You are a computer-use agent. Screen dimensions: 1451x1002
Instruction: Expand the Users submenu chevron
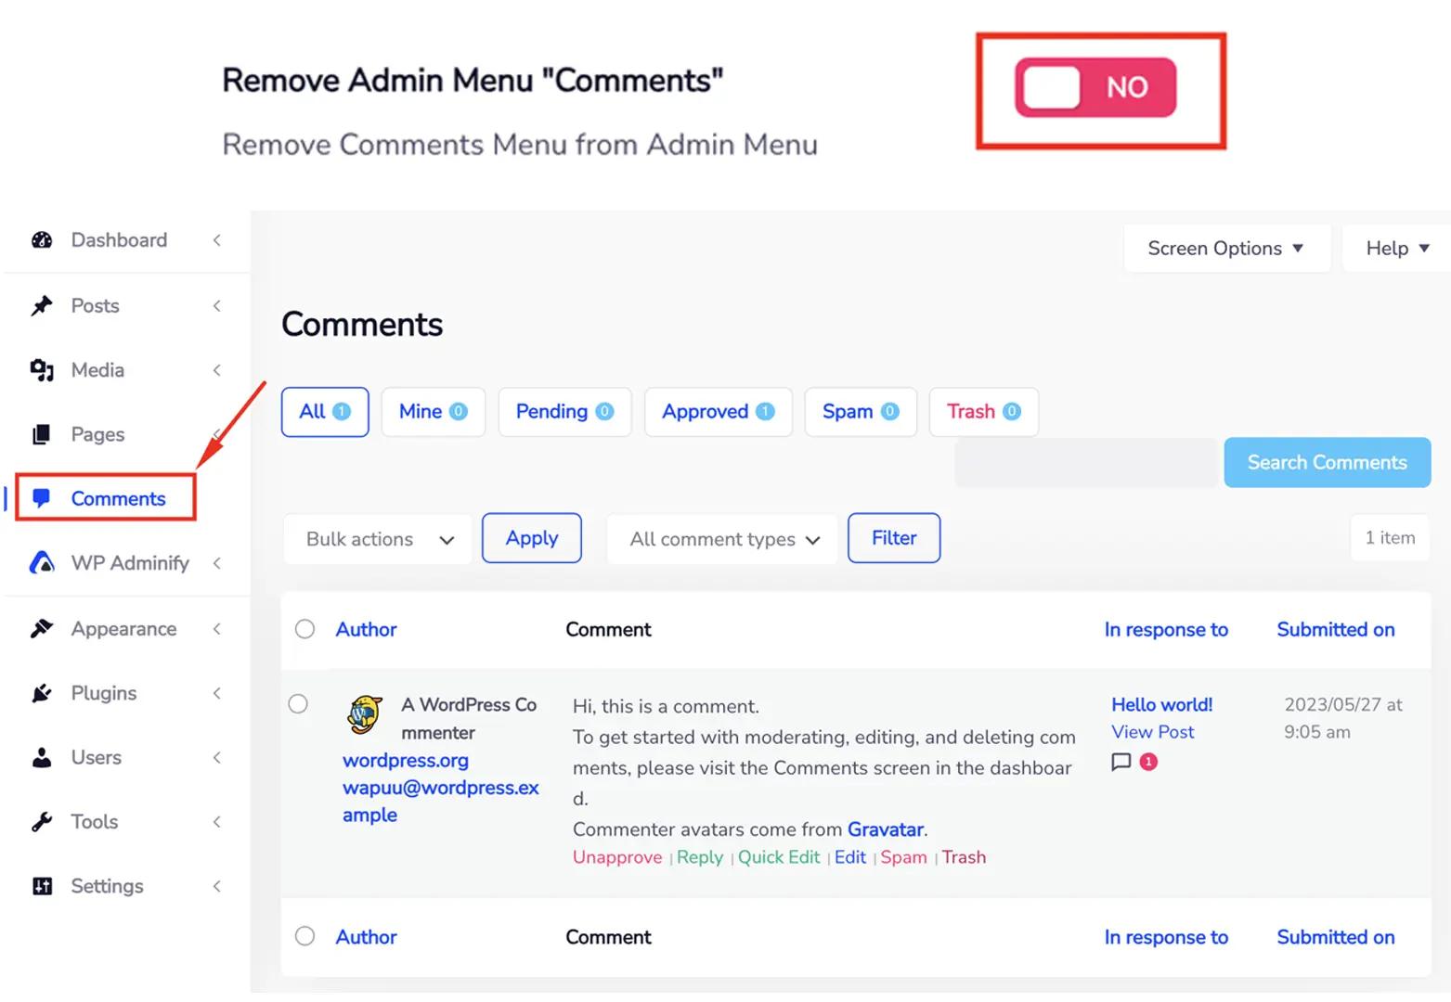point(216,757)
